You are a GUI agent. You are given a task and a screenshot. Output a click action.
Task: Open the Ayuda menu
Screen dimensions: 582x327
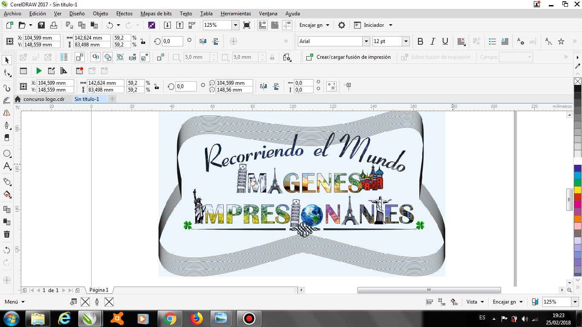[x=293, y=14]
